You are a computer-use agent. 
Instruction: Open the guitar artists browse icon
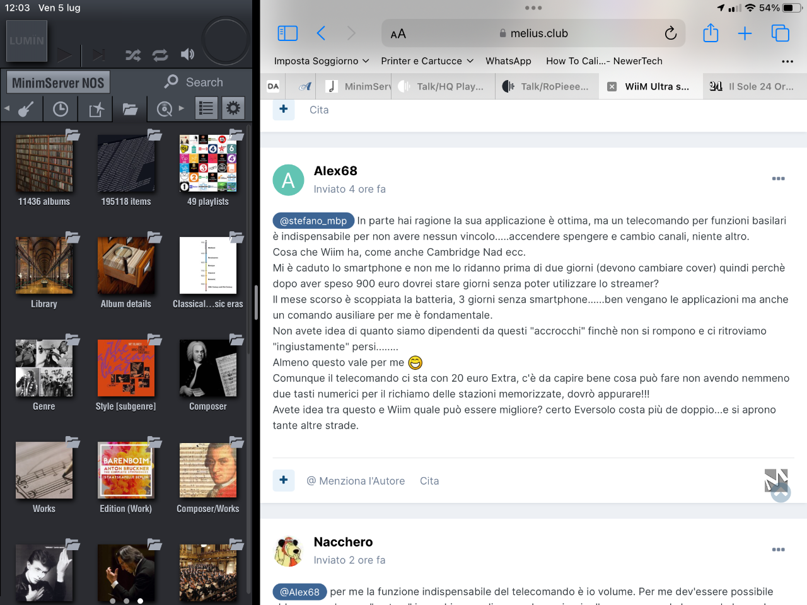coord(26,109)
